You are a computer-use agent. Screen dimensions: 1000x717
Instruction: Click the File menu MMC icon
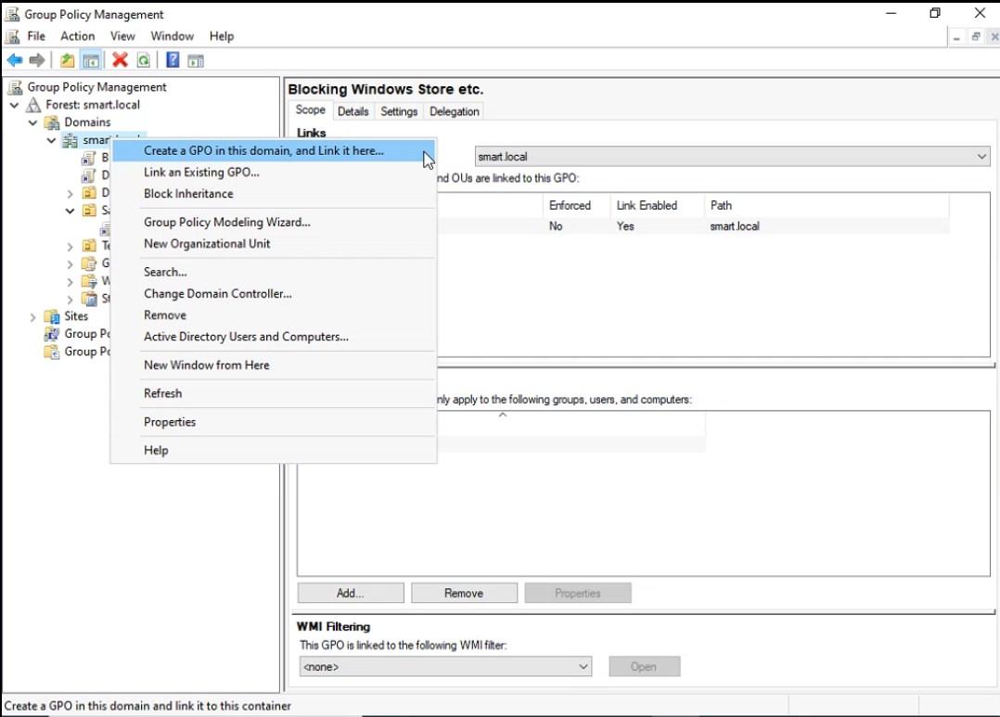click(13, 36)
